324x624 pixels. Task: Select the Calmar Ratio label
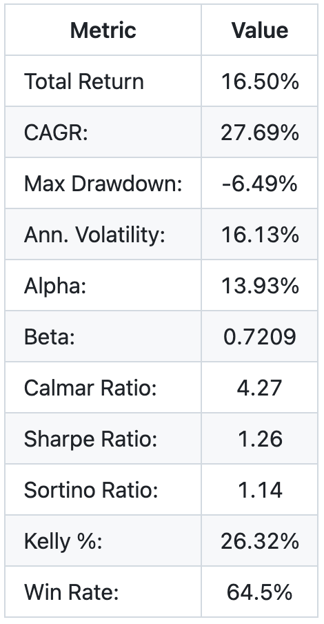90,388
